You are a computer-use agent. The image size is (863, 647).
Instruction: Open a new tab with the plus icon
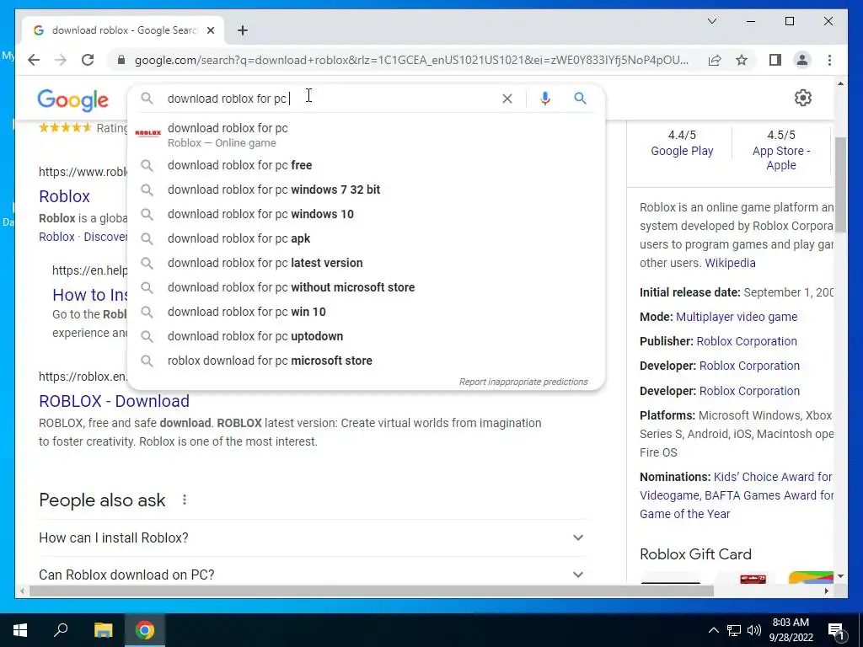[x=243, y=30]
